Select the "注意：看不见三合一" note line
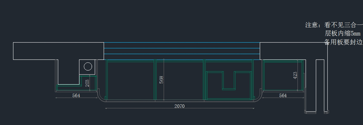 334,25
